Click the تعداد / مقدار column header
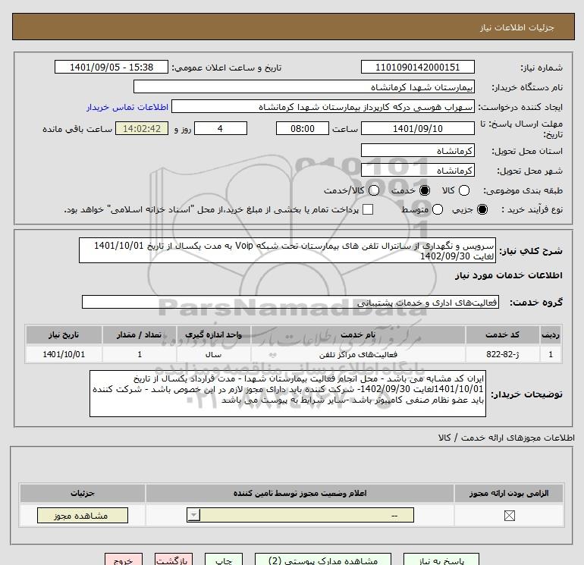 click(140, 334)
